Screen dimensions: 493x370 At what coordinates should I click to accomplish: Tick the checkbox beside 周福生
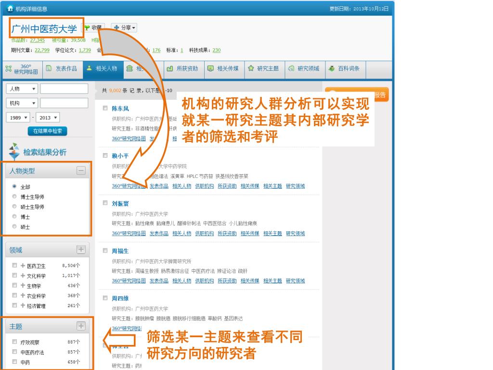click(105, 251)
